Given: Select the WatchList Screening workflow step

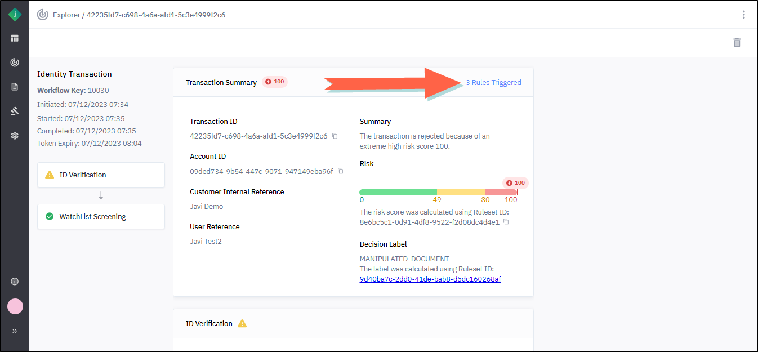Looking at the screenshot, I should pyautogui.click(x=101, y=217).
